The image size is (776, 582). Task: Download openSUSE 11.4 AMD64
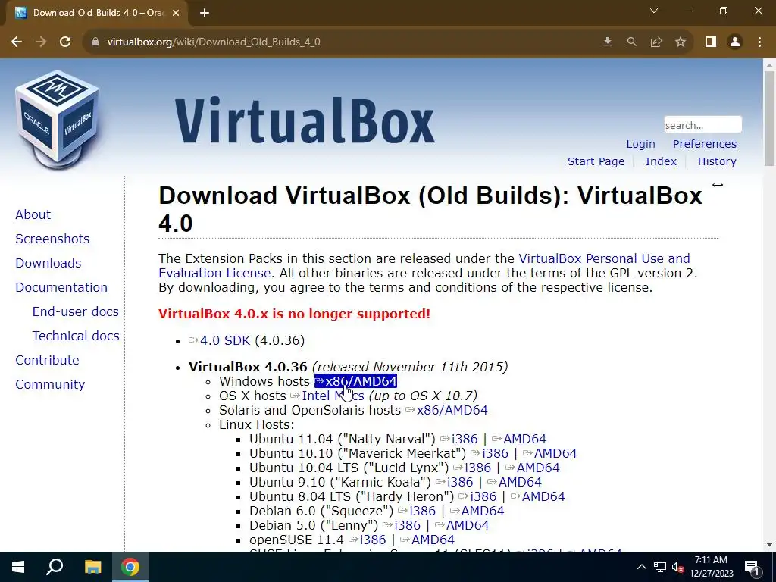coord(427,540)
